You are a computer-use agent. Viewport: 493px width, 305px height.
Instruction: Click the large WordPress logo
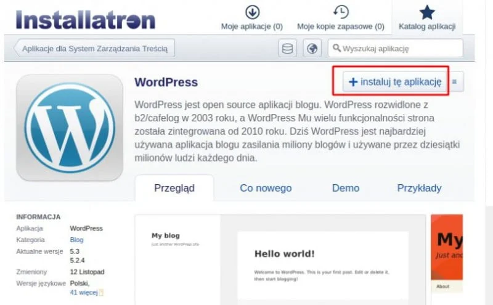coord(70,128)
